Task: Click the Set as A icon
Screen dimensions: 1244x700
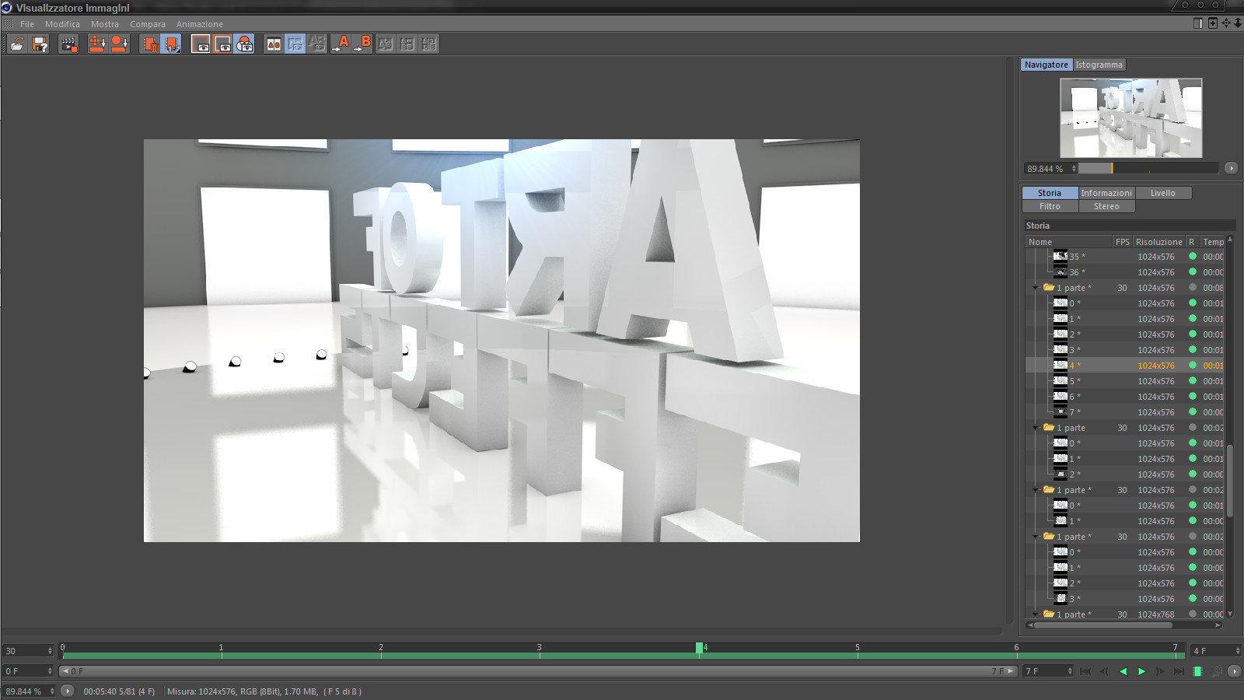Action: (341, 44)
